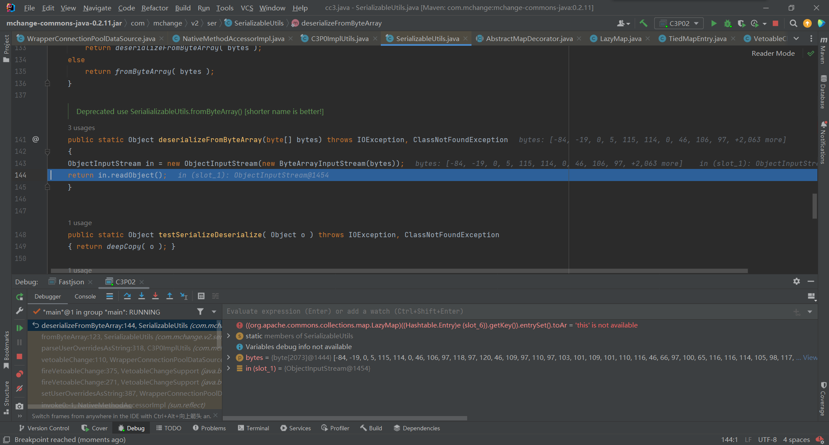
Task: Open the VCS menu
Action: 247,8
